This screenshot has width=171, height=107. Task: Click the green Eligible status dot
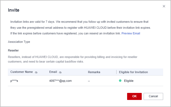(120, 81)
